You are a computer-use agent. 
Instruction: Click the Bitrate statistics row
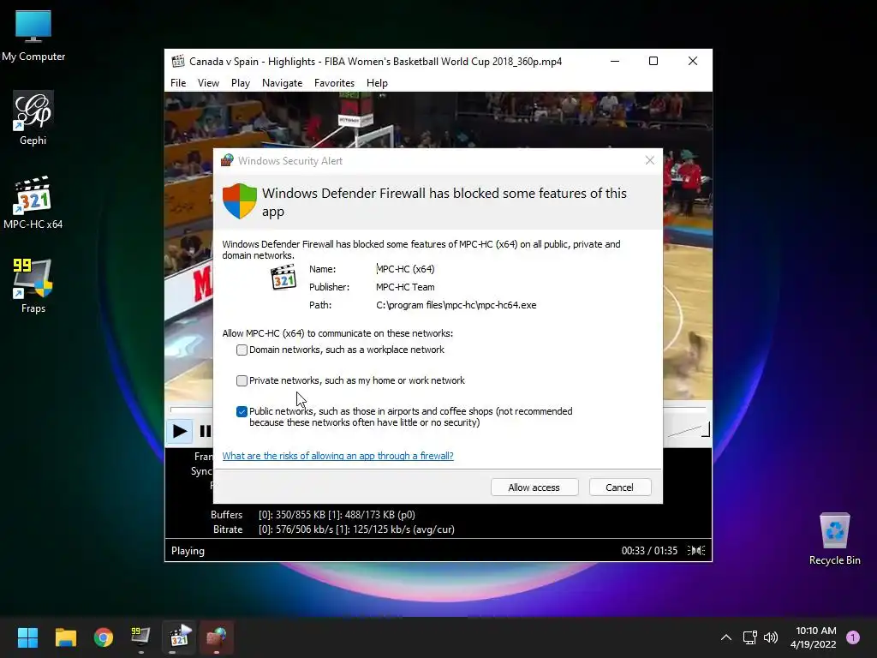333,529
